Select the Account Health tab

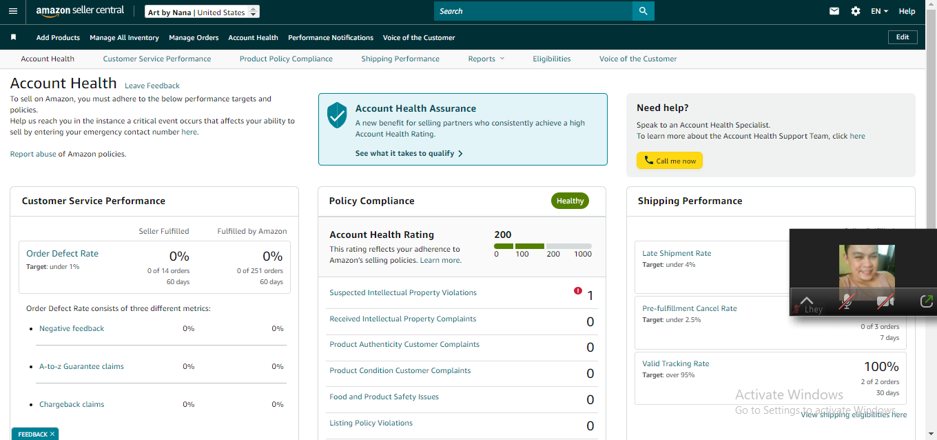[48, 59]
